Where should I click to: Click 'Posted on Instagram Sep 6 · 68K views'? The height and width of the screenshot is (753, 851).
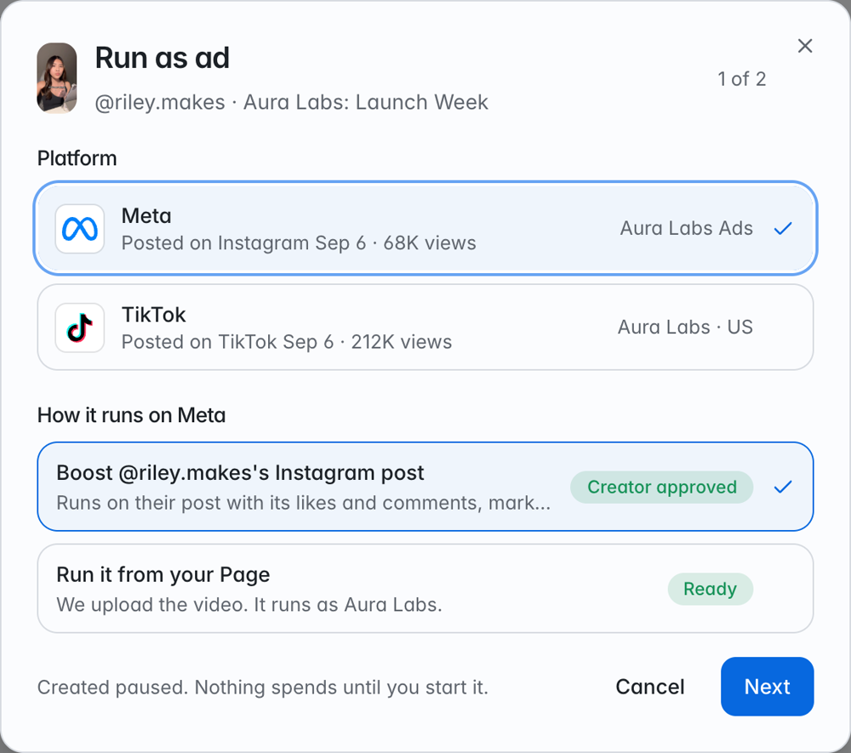click(x=299, y=243)
